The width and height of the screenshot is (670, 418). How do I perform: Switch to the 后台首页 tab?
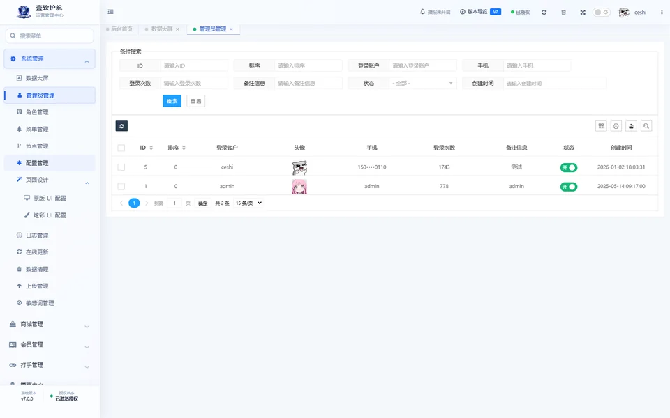click(119, 29)
